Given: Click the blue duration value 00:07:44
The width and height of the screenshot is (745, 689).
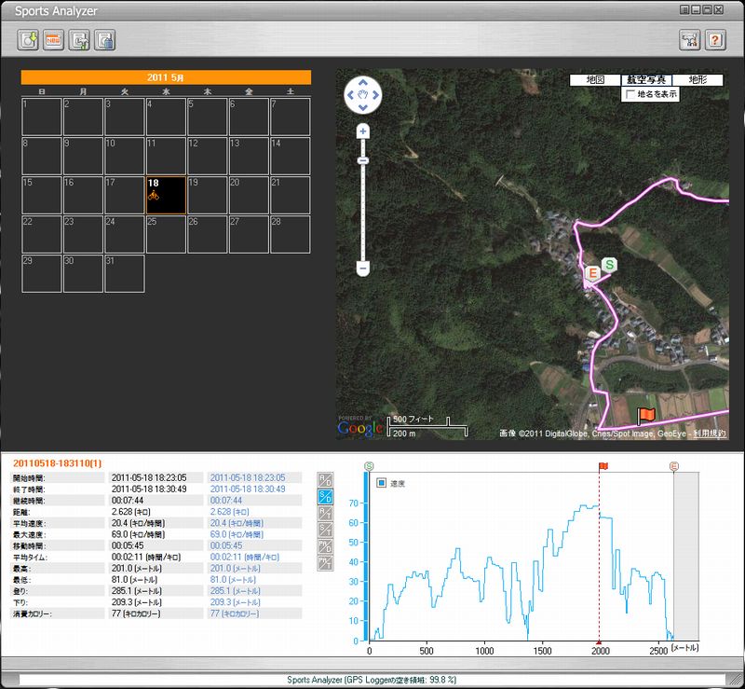Looking at the screenshot, I should point(226,501).
